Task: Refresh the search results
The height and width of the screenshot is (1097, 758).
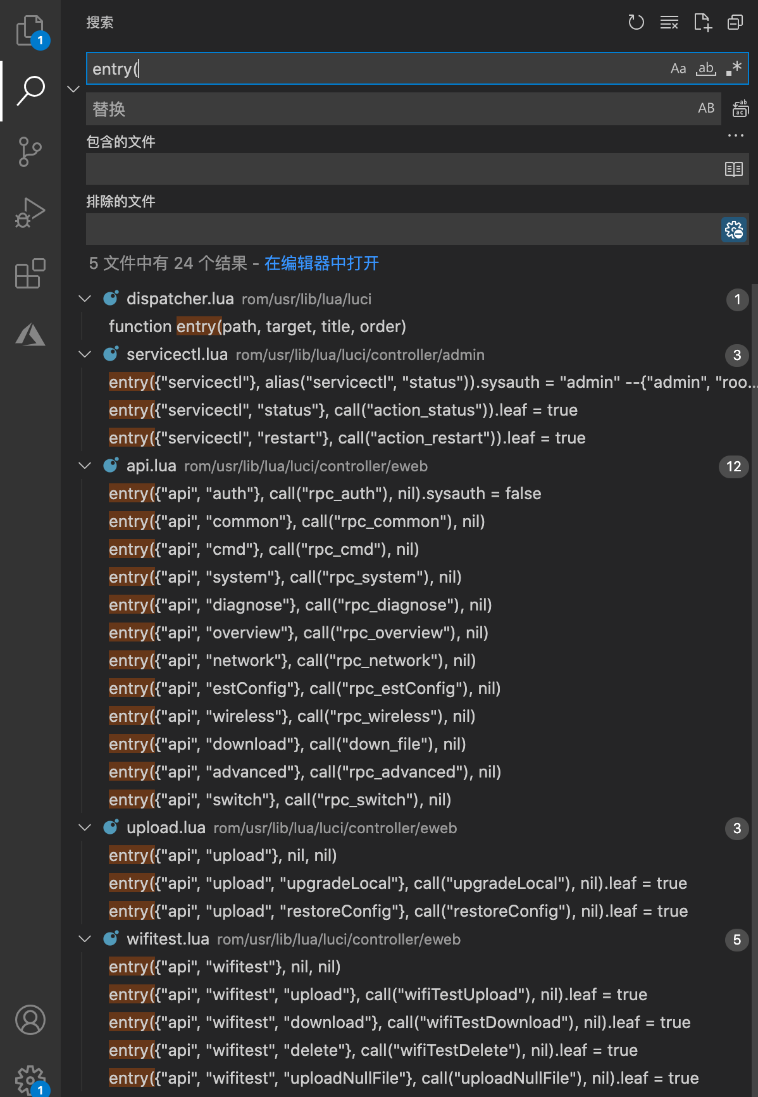Action: [x=636, y=23]
